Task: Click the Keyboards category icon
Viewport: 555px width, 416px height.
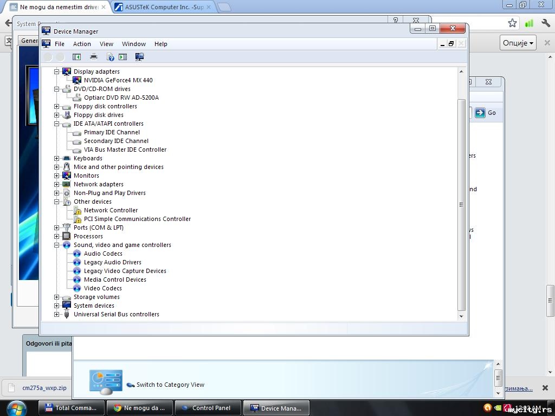Action: [67, 159]
